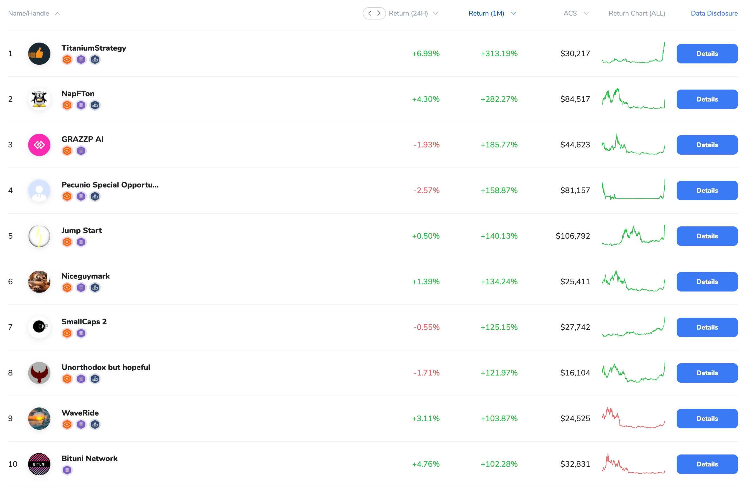
Task: Click GRAZZP AI's pink avatar
Action: (39, 145)
